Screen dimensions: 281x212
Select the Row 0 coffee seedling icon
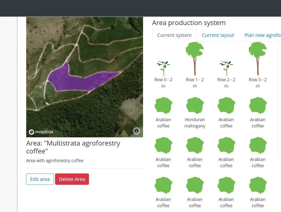(x=163, y=64)
